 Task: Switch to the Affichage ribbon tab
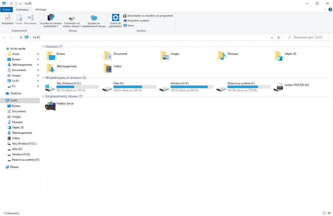41,10
